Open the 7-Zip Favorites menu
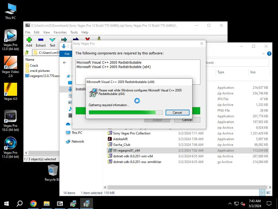 coord(60,32)
